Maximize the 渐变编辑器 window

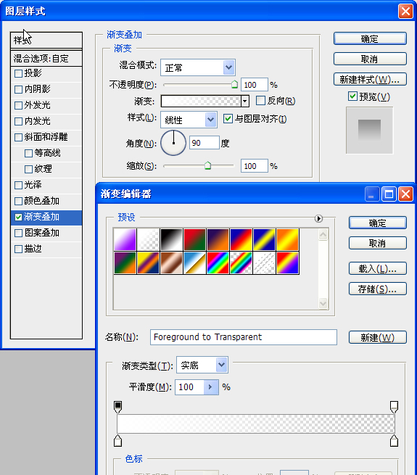(389, 194)
